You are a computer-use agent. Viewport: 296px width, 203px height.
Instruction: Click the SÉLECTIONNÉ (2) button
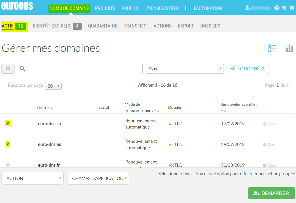[x=248, y=69]
